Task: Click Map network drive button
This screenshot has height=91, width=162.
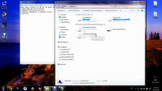Action: click(111, 10)
